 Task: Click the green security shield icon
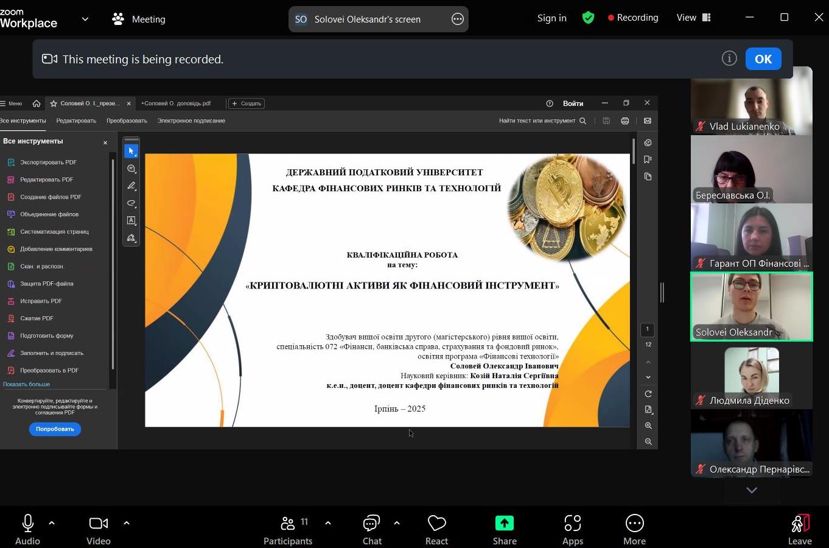click(x=588, y=18)
